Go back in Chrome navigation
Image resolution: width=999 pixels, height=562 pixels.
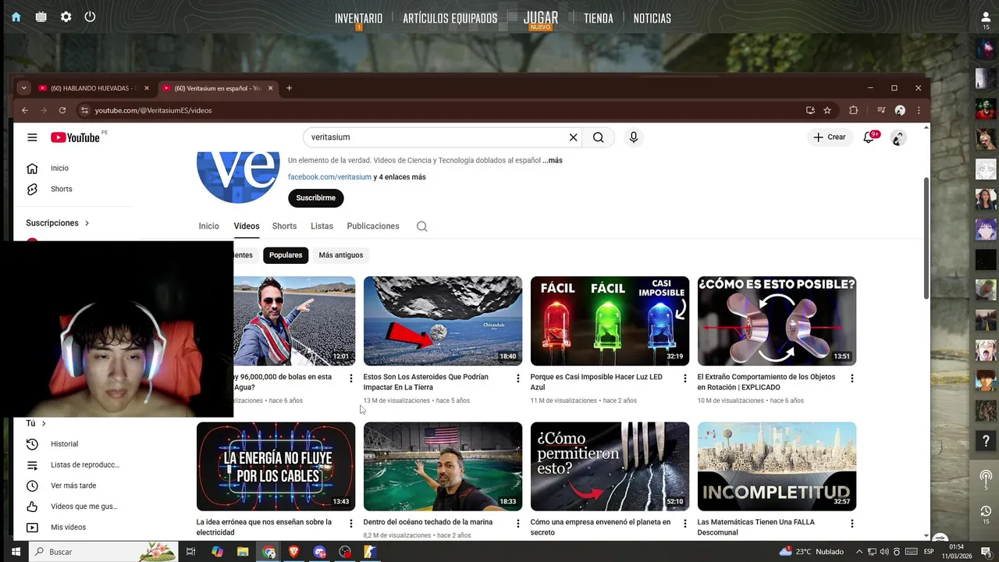[25, 111]
